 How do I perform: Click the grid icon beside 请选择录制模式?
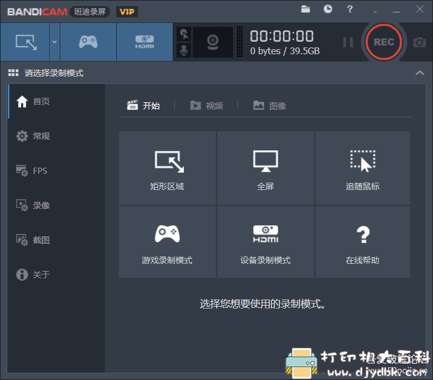coord(13,73)
